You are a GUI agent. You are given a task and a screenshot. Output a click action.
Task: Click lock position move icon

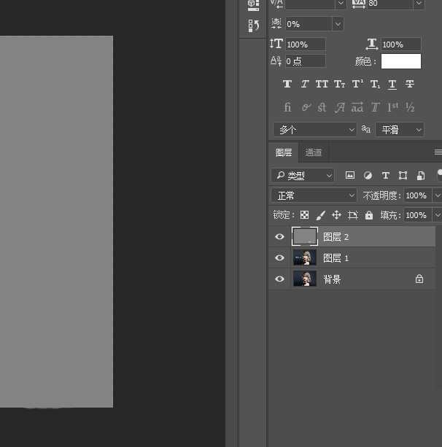pos(336,215)
